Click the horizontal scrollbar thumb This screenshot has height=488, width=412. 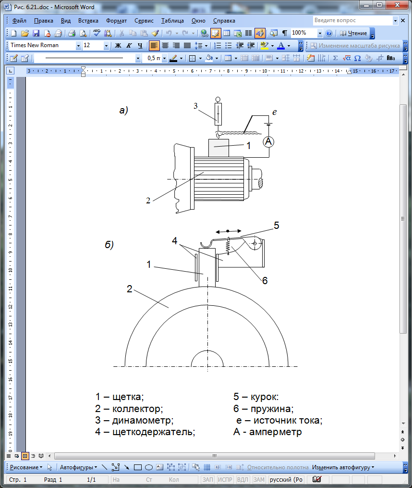[214, 456]
